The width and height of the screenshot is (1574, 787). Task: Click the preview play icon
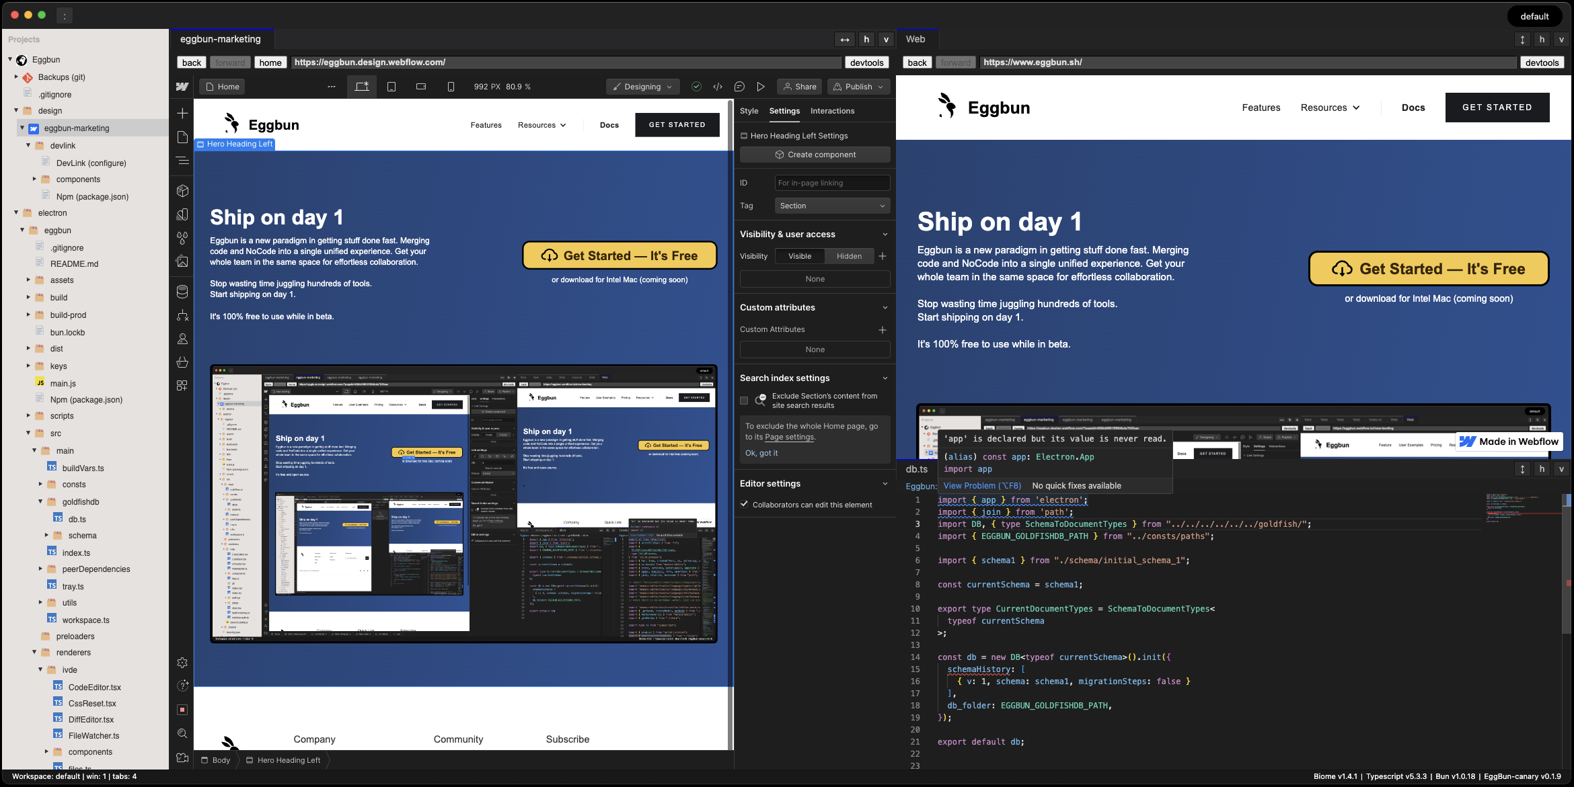[761, 87]
